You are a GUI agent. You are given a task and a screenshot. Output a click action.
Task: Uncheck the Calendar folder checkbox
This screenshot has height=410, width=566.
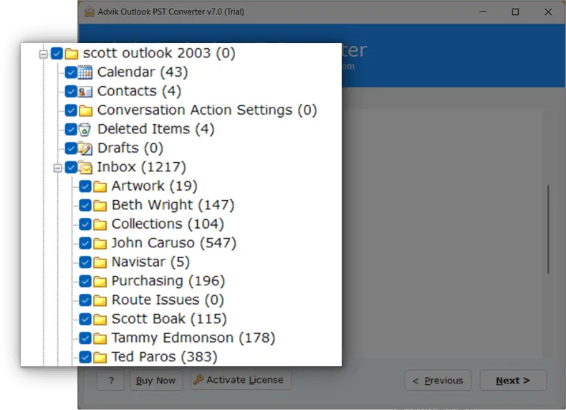(x=70, y=72)
